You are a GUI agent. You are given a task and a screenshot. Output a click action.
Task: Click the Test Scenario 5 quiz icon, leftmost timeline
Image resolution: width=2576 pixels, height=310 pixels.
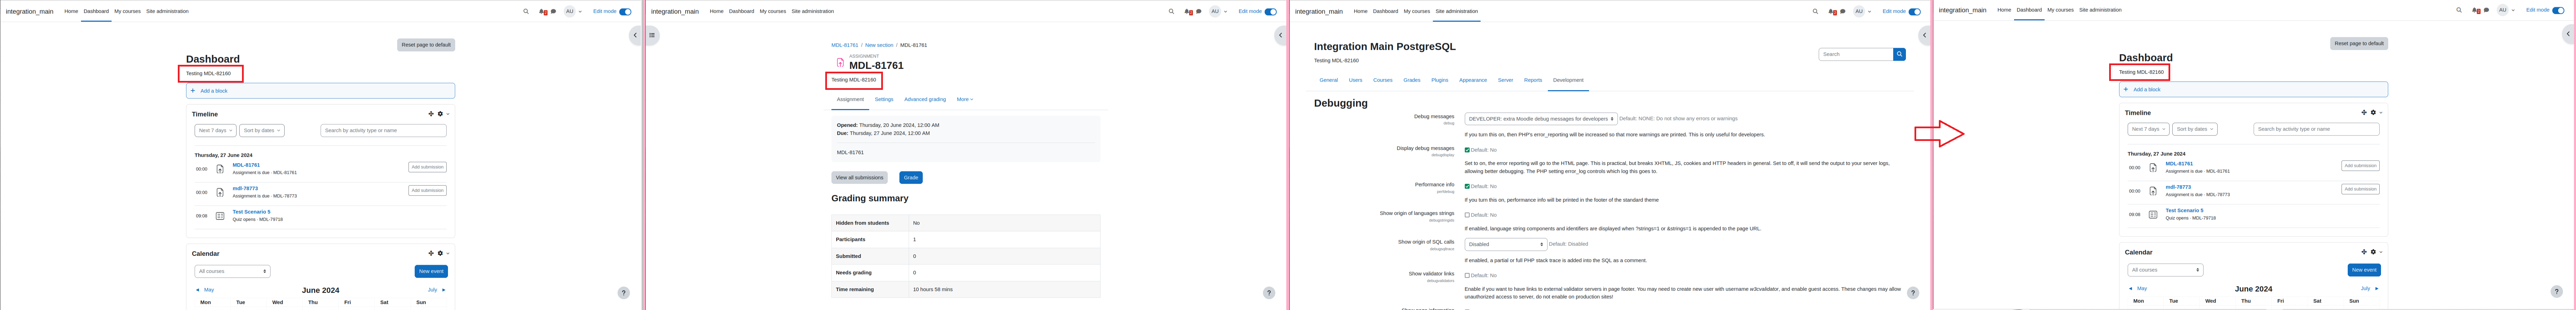(220, 216)
